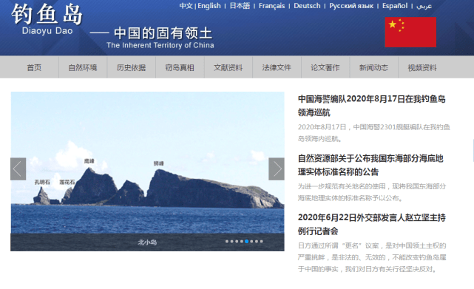
Task: Open the 中国海警编队2020年8月17日 news headline
Action: pyautogui.click(x=371, y=106)
